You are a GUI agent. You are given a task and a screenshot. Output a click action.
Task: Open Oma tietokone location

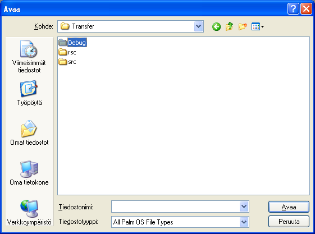[x=29, y=173]
